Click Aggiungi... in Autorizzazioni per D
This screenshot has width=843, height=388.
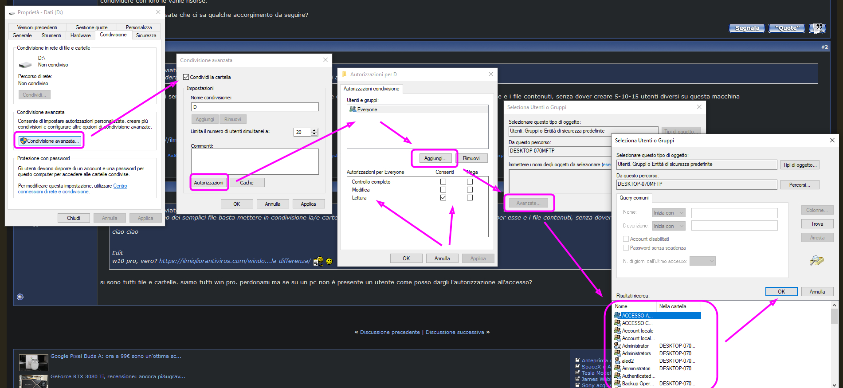click(435, 158)
